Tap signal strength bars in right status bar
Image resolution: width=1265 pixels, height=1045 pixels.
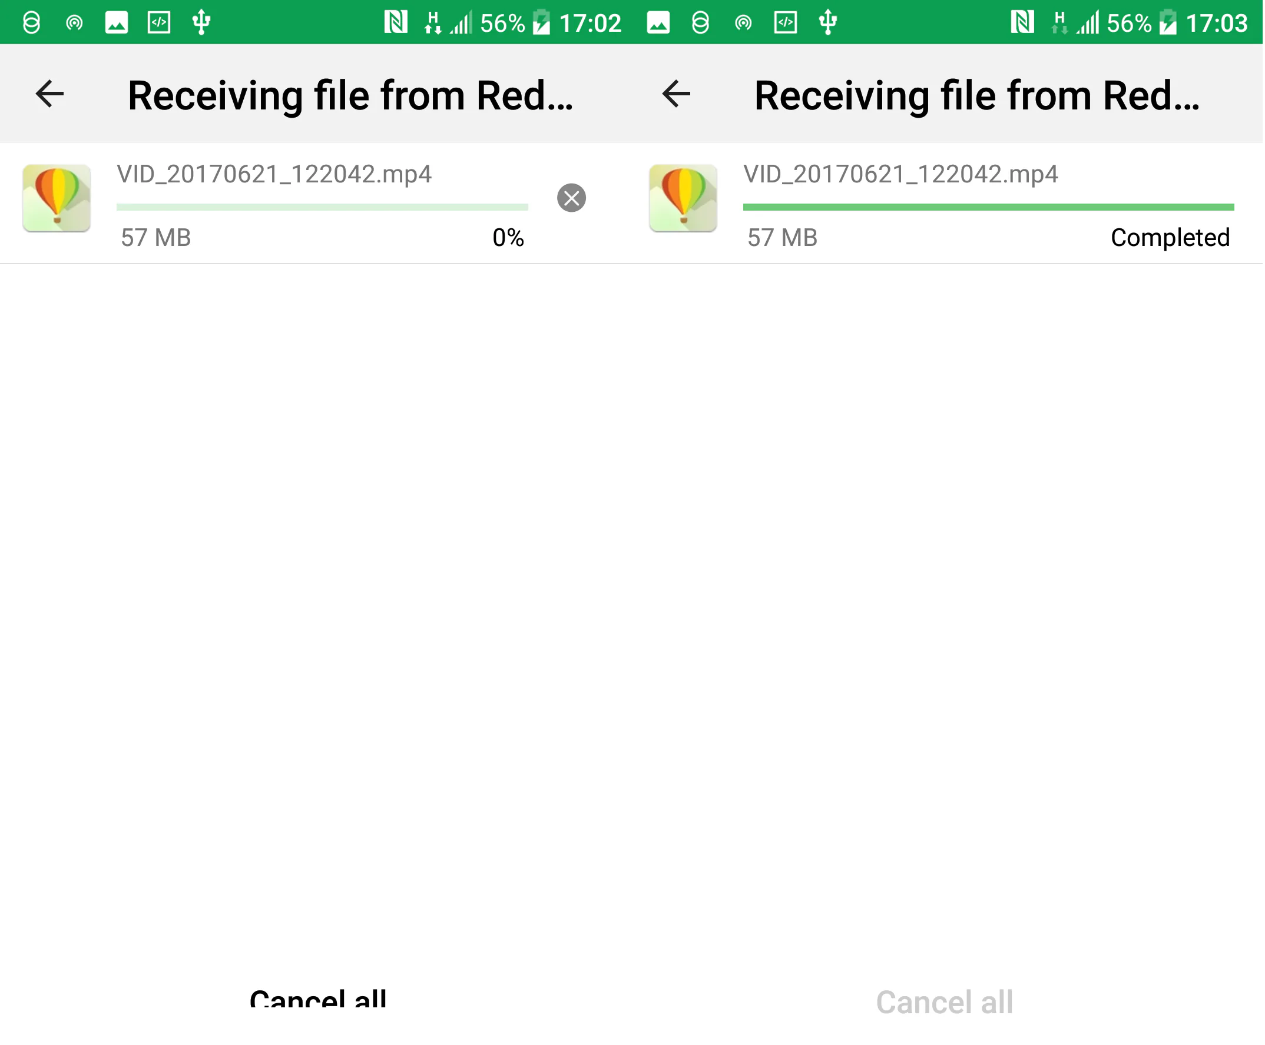pyautogui.click(x=1089, y=23)
